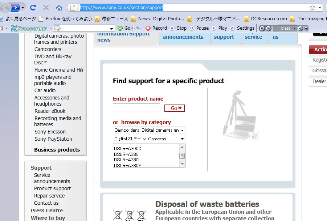The image size is (327, 221).
Task: Click the pencil highlighter icon in Freecorder toolbar
Action: point(139,28)
